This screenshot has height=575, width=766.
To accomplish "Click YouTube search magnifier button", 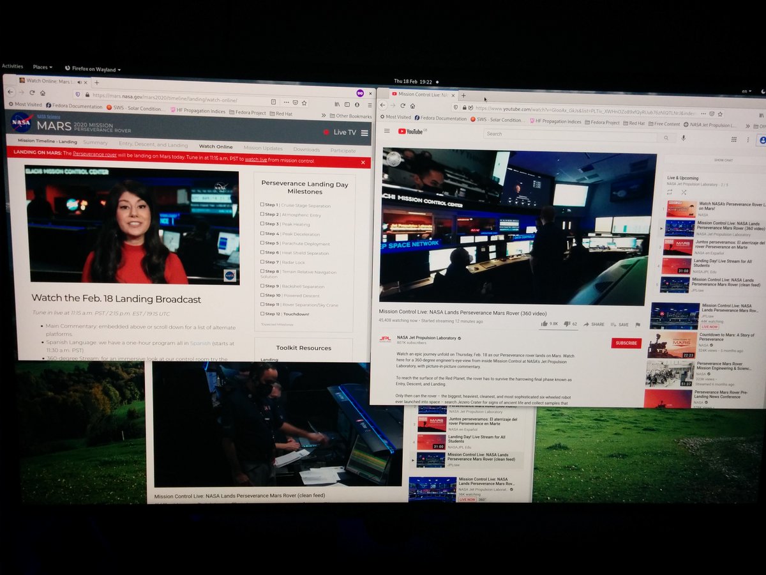I will click(x=666, y=138).
